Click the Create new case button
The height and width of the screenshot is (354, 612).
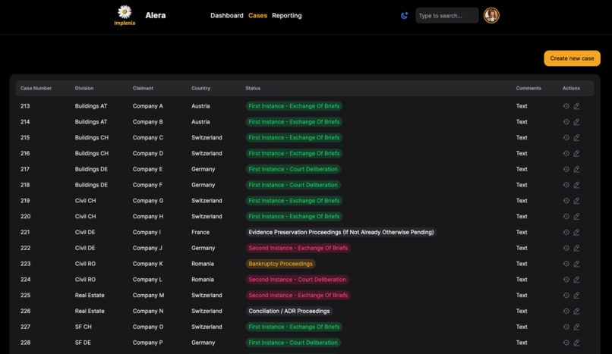[573, 58]
